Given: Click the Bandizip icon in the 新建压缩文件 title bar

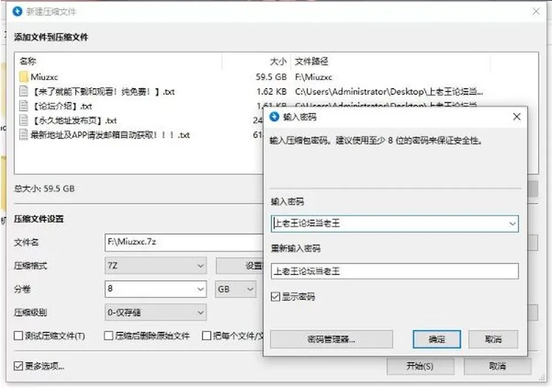Looking at the screenshot, I should (x=17, y=12).
